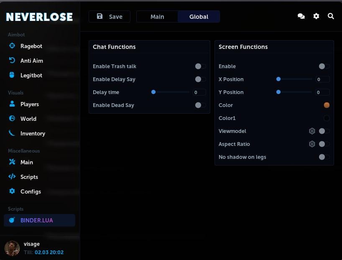Select the Ragebot sidebar icon
Screen dimensions: 342x260
click(x=12, y=46)
